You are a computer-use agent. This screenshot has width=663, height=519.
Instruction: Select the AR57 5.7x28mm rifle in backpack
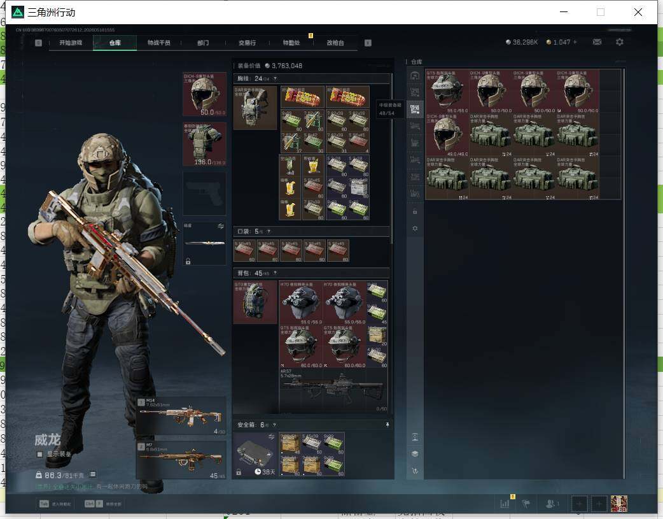(x=333, y=390)
